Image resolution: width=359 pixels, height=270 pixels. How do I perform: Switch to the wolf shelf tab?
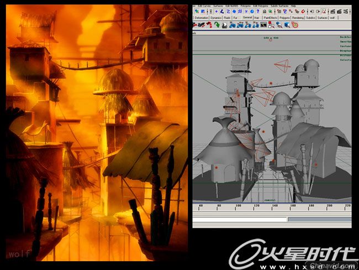coord(332,18)
